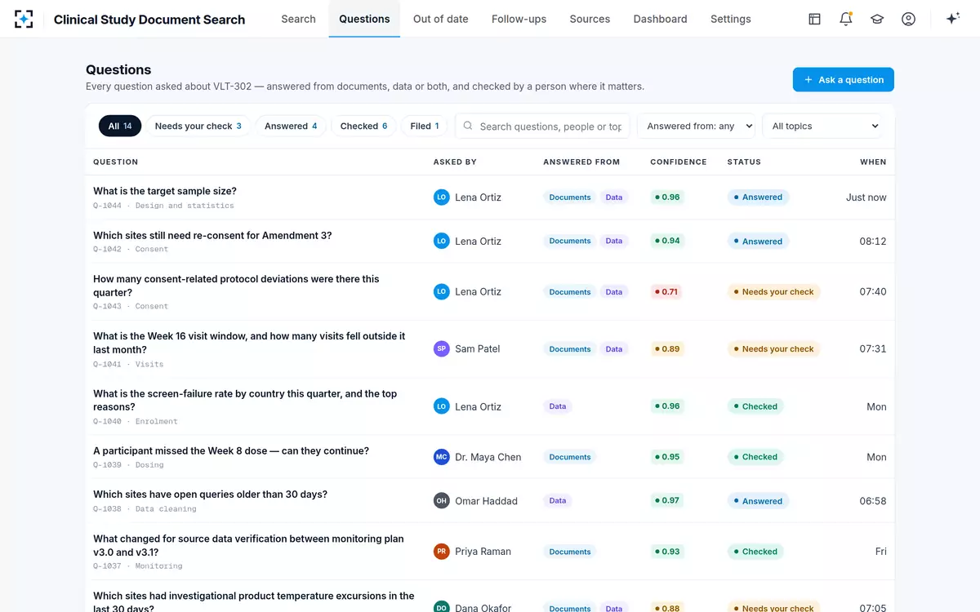Sort by the Status column header
The image size is (980, 612).
744,162
